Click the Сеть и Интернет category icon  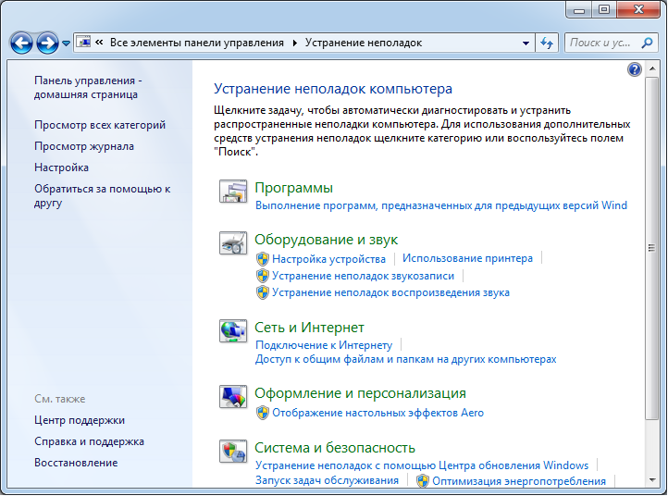click(233, 330)
